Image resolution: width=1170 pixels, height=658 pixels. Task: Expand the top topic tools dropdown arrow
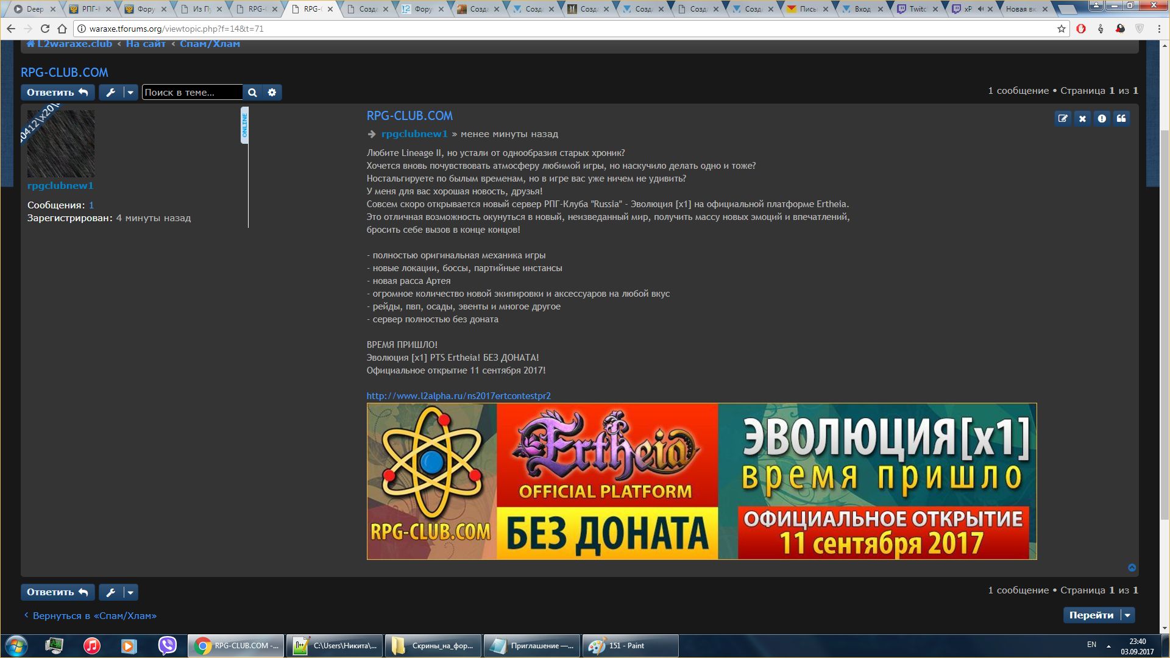coord(130,93)
